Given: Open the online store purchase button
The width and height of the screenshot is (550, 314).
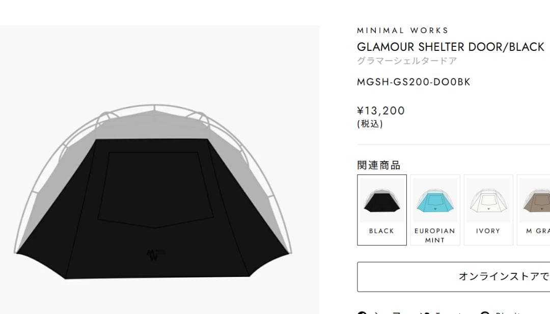Looking at the screenshot, I should [454, 276].
